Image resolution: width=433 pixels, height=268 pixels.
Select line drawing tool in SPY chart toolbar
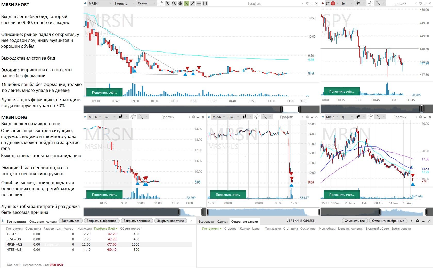click(378, 3)
